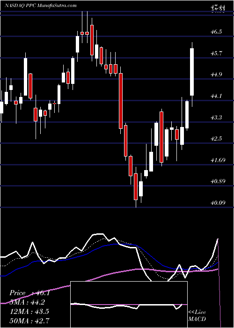Click the 45.7 price axis label
234x328 pixels.
click(x=217, y=53)
